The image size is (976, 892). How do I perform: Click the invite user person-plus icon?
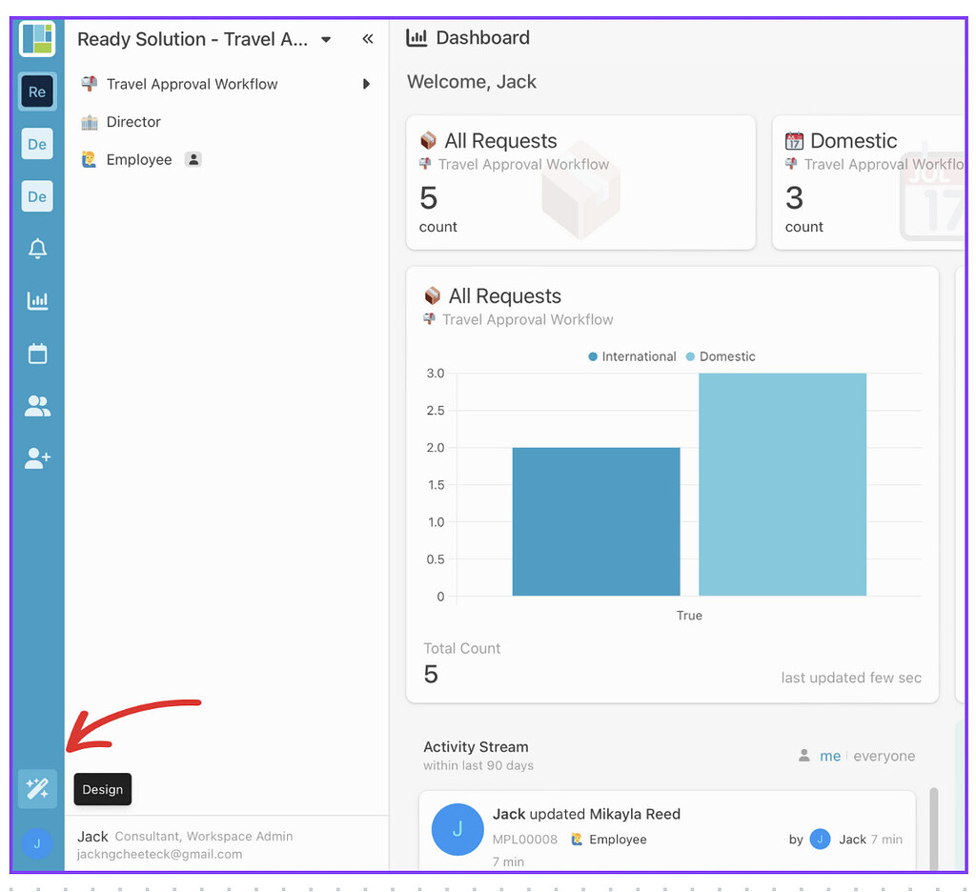37,457
